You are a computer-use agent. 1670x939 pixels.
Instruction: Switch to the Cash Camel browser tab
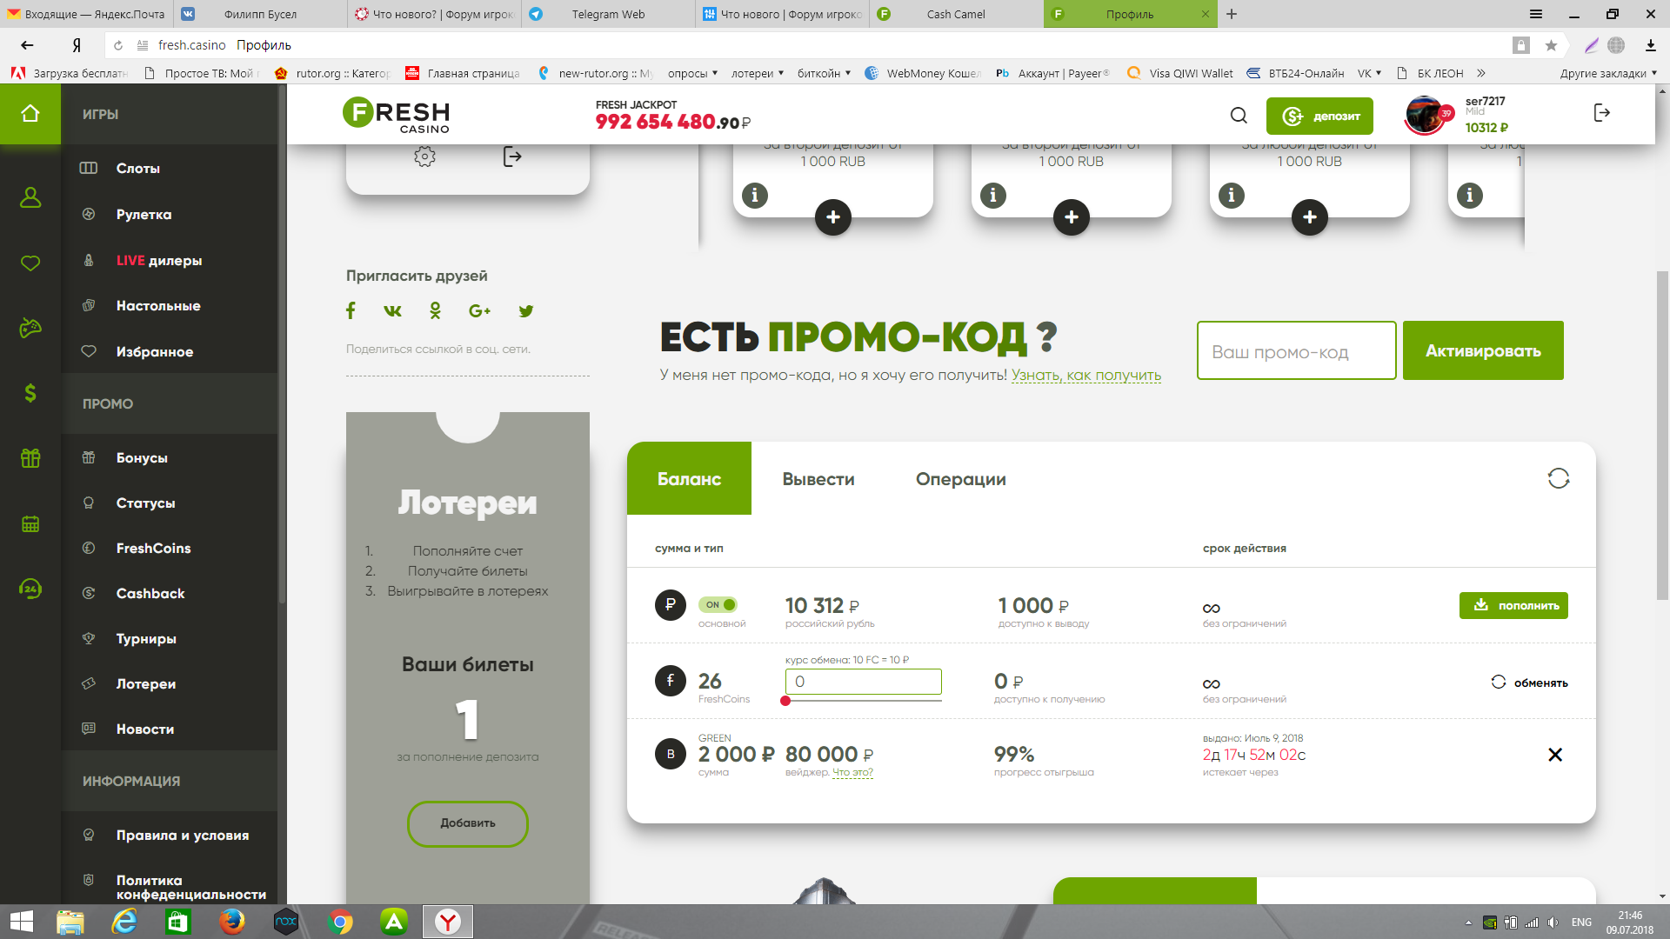point(956,14)
